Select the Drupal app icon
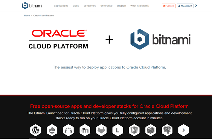 pyautogui.click(x=52, y=130)
